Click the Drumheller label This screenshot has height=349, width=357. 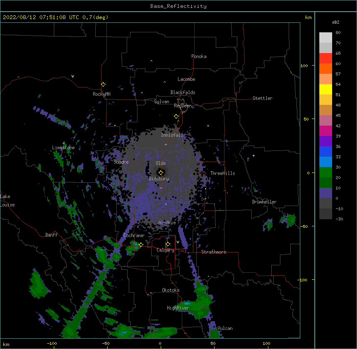[264, 202]
